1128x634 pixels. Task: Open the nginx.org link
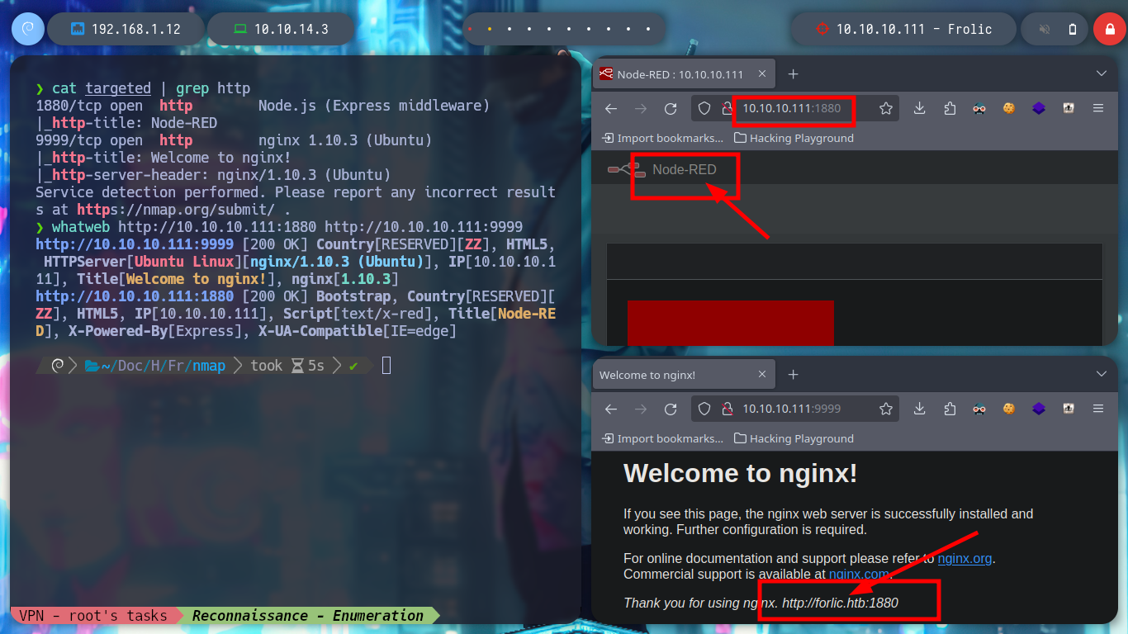pyautogui.click(x=964, y=559)
